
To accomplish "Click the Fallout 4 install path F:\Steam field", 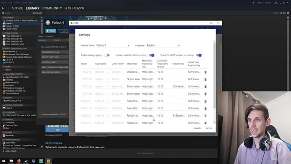I will (179, 116).
